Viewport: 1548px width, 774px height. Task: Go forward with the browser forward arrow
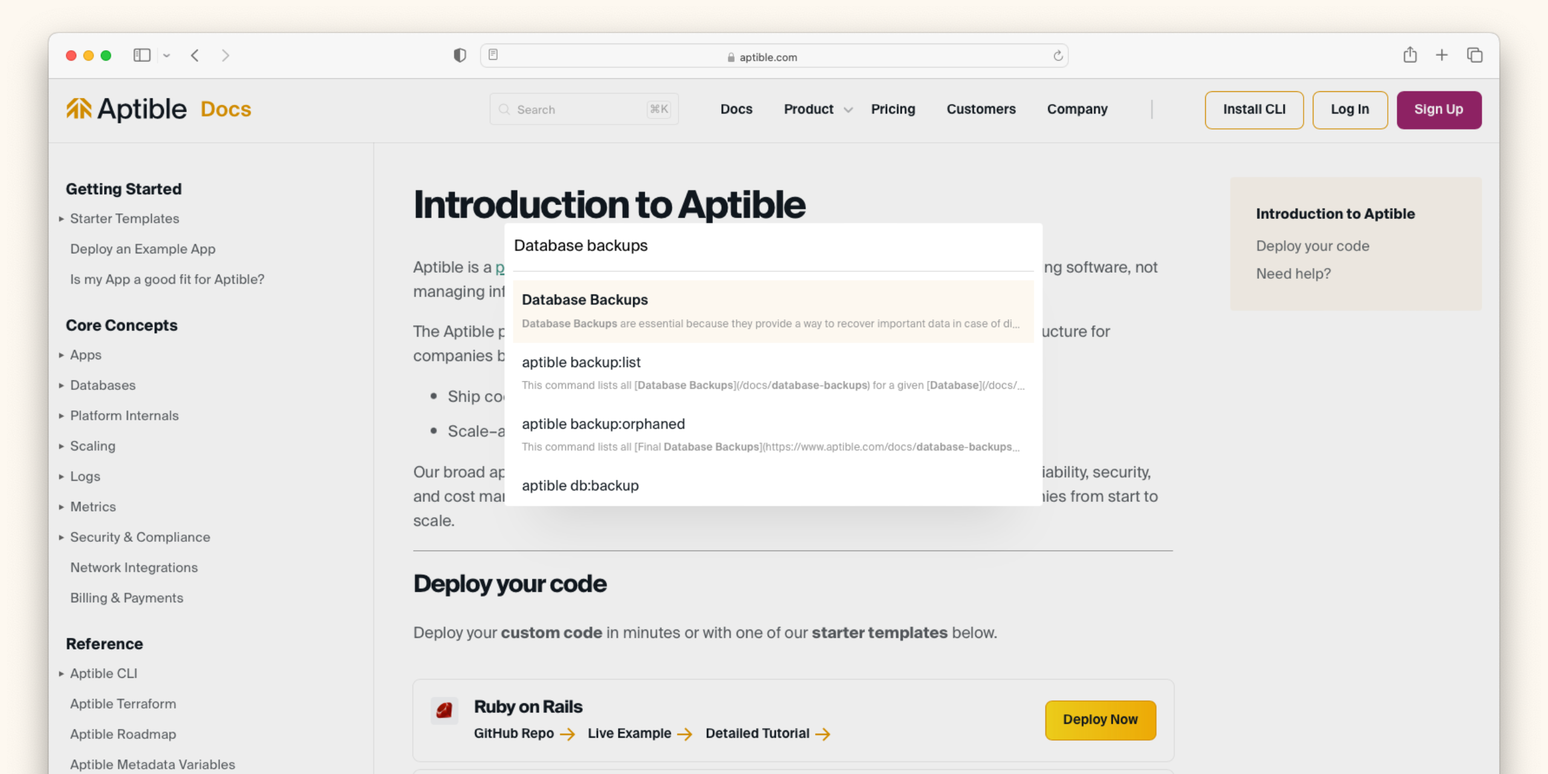click(x=226, y=56)
